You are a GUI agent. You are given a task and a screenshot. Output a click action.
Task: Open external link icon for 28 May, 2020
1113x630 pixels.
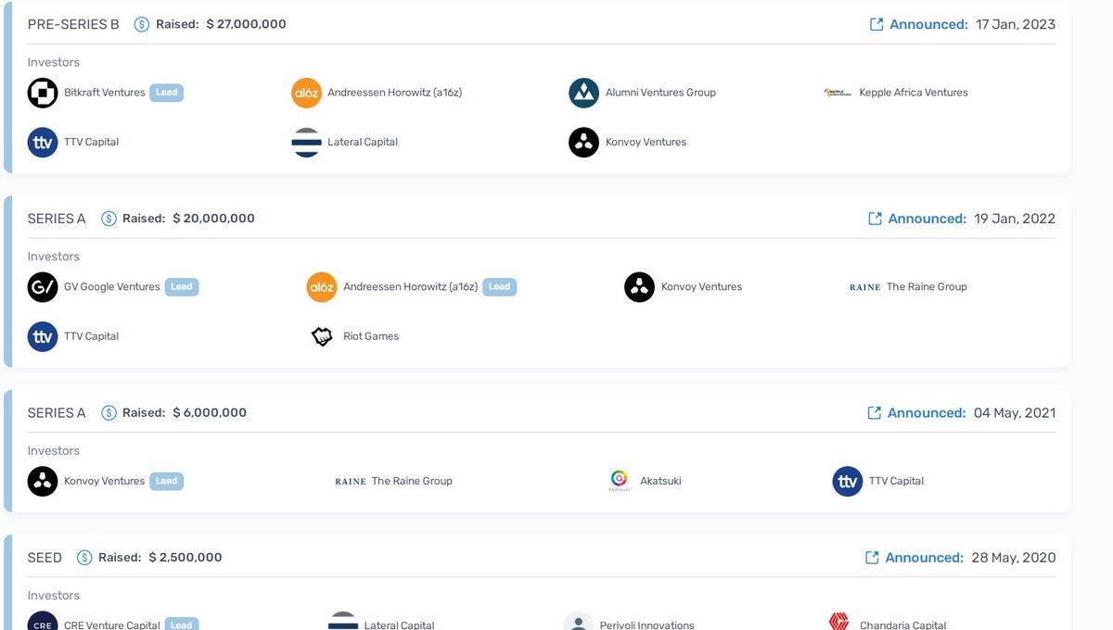pyautogui.click(x=872, y=558)
